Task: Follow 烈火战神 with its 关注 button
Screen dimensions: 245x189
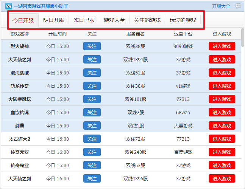Action: (92, 46)
